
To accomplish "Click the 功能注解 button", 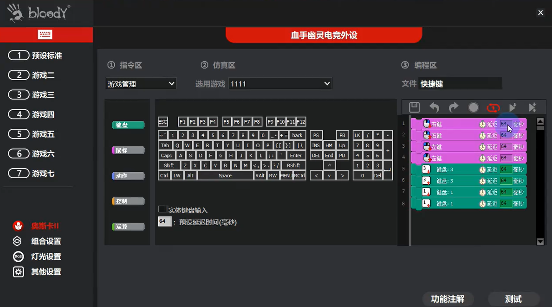I will coord(448,299).
